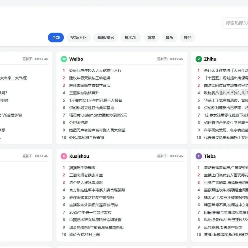This screenshot has width=248, height=248.
Task: Switch to the 视频/社区 tab
Action: 78,38
